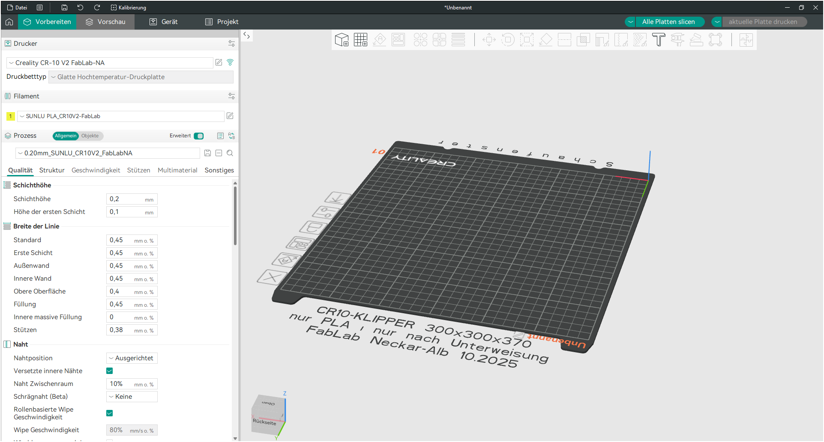Viewport: 824px width, 442px height.
Task: Open the Assembly view puzzle icon
Action: click(746, 40)
